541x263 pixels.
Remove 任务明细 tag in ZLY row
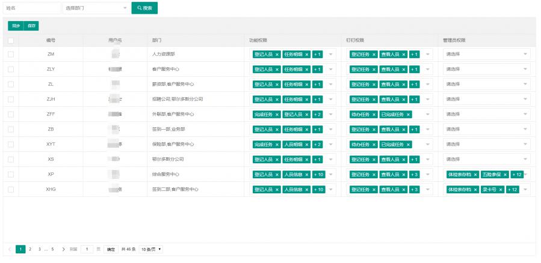[x=307, y=69]
